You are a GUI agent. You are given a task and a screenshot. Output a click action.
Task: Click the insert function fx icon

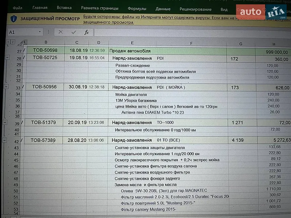click(87, 32)
